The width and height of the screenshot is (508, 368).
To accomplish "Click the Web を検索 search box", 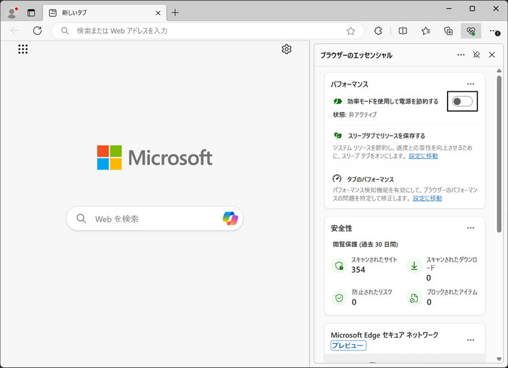I will tap(155, 219).
